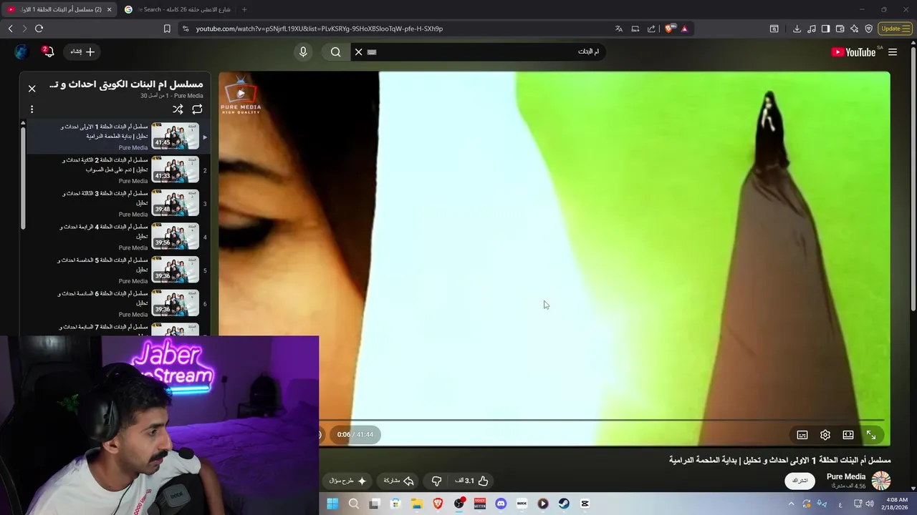Open Brave Rewards triangle icon
This screenshot has height=515, width=917.
click(x=684, y=29)
